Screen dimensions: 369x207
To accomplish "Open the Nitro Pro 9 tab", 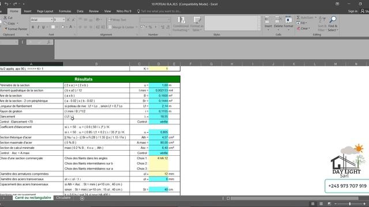I will [x=124, y=11].
